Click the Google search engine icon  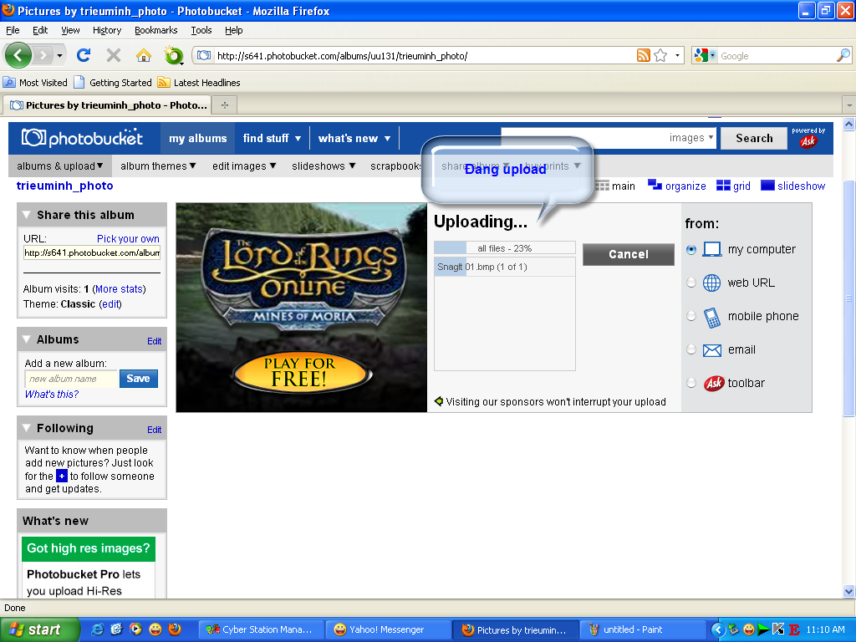coord(701,55)
